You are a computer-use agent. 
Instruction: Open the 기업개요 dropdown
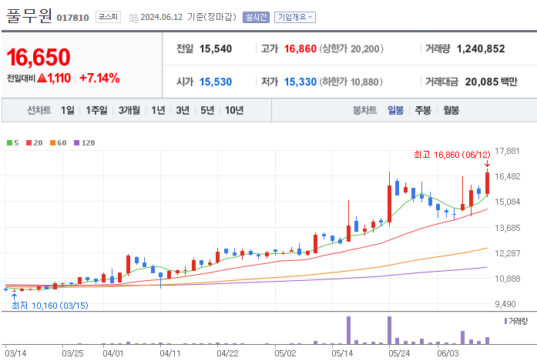(x=295, y=17)
